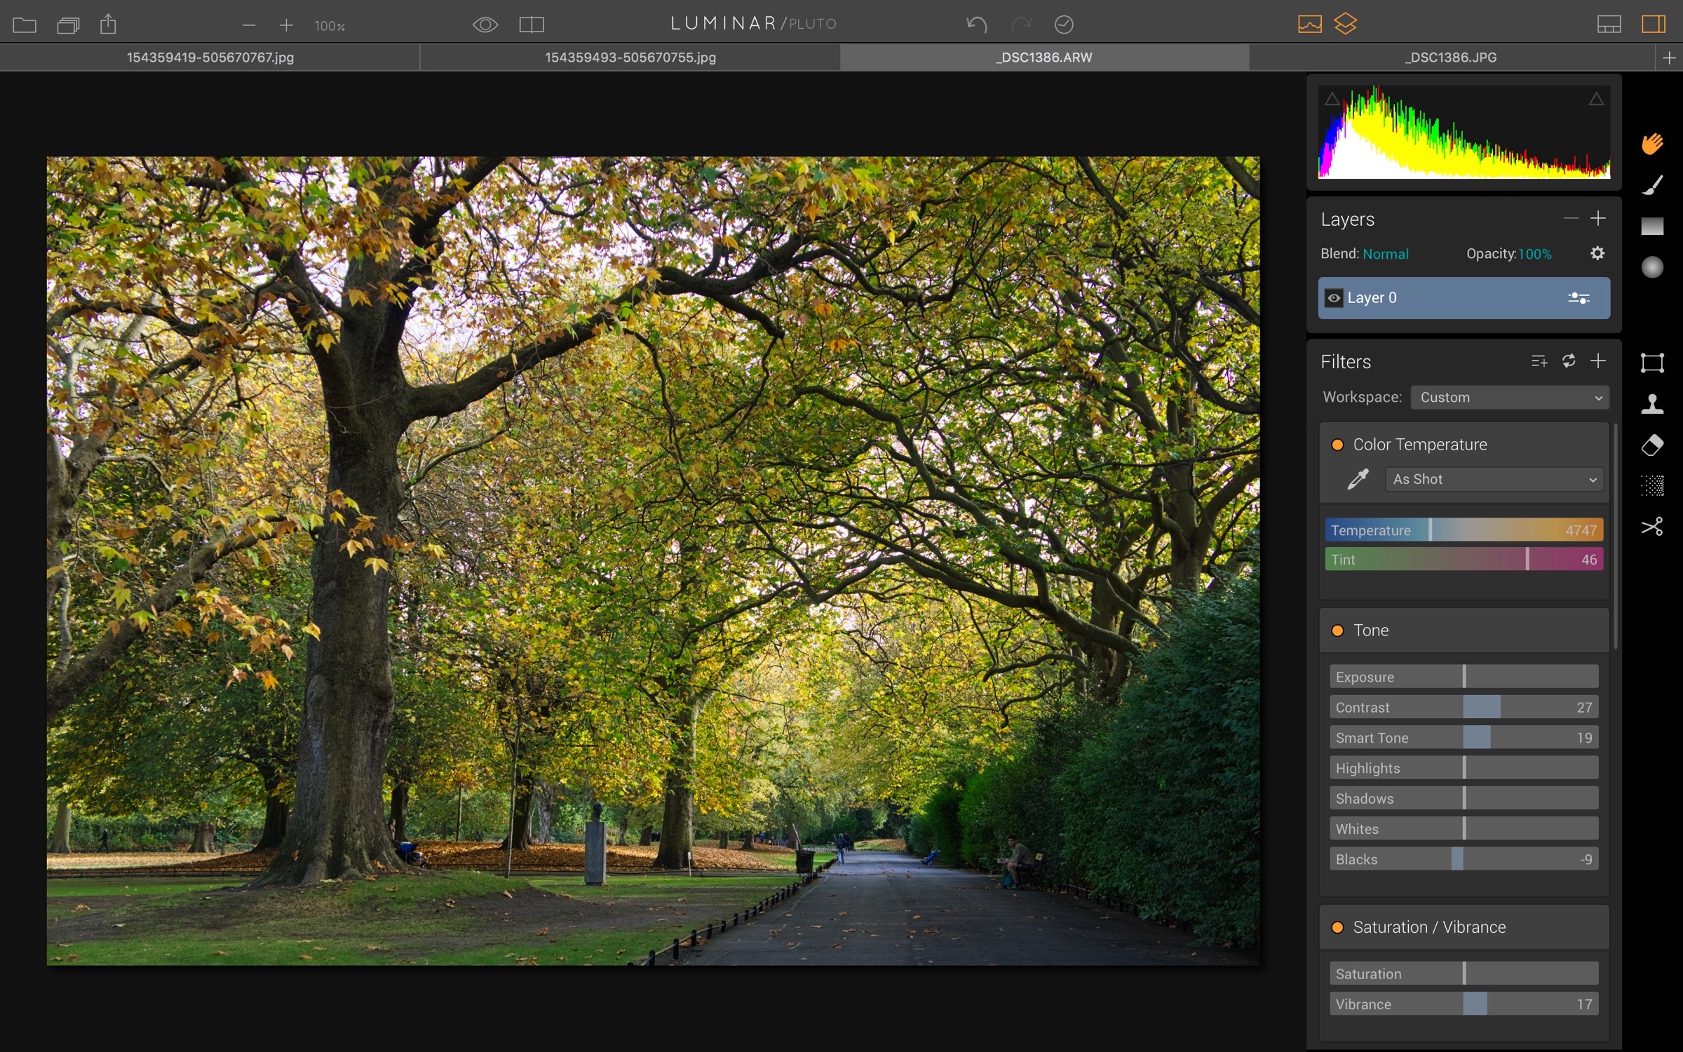The width and height of the screenshot is (1683, 1052).
Task: Switch to 154359419-505670767.jpg tab
Action: point(210,58)
